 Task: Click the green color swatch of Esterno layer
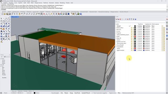coord(135,40)
